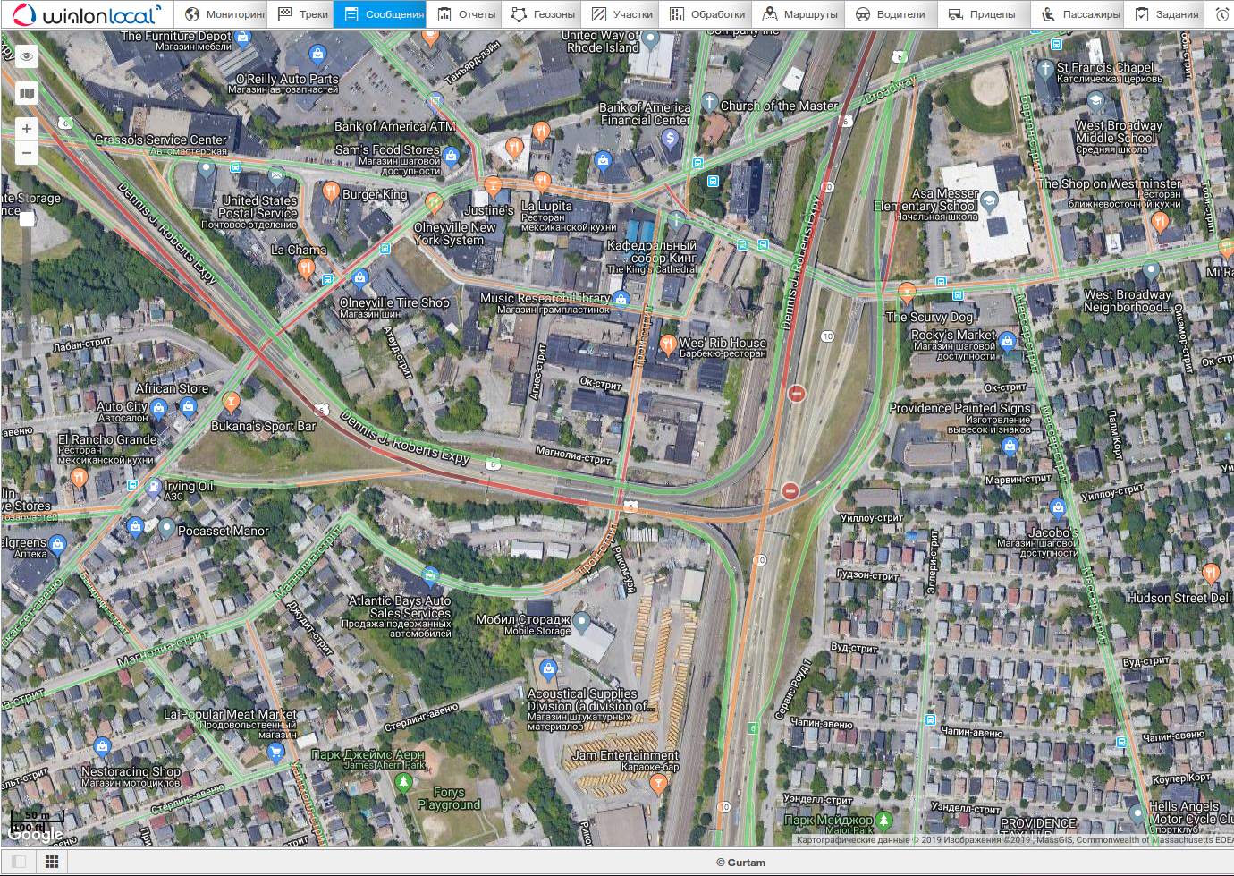Select the Сообщения tab

(x=384, y=14)
